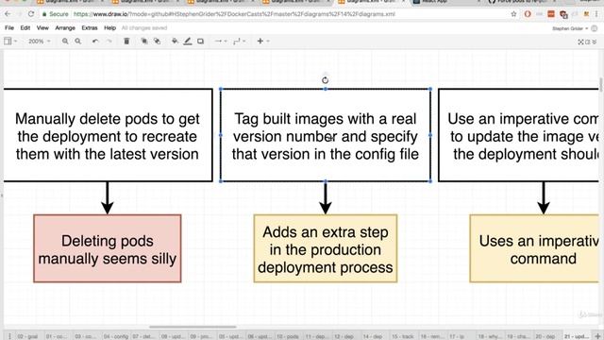Switch to page tab '04 - config'
604x340 pixels.
(x=116, y=336)
